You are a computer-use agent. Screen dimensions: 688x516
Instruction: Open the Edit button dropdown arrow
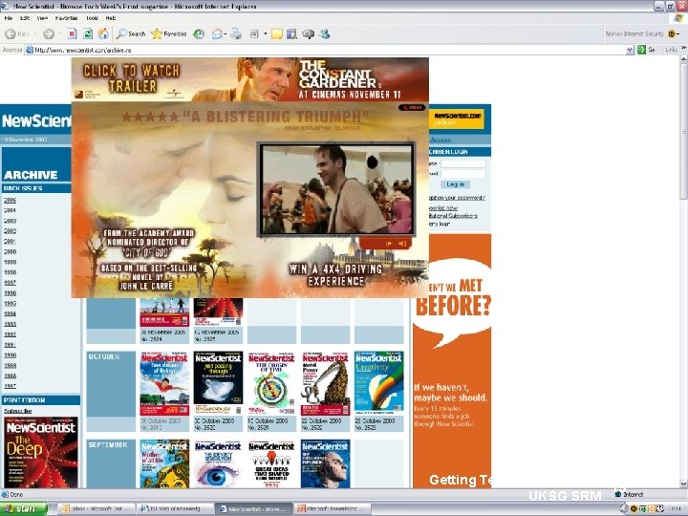coord(265,33)
